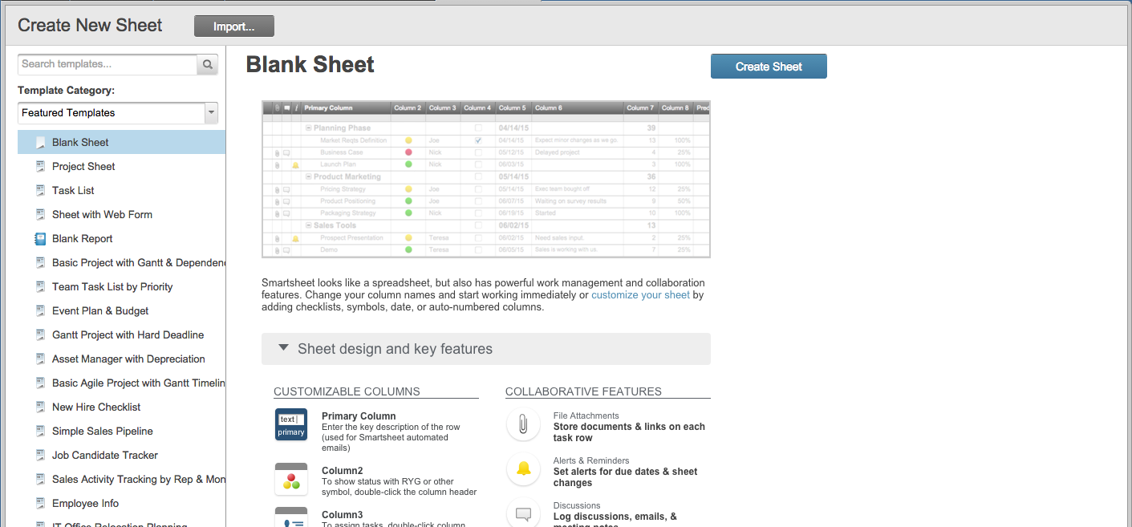
Task: Click the Discussions speech bubble icon
Action: click(523, 513)
